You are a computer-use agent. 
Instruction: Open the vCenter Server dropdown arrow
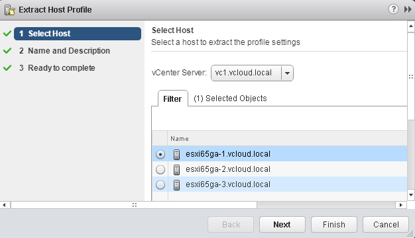tap(287, 73)
